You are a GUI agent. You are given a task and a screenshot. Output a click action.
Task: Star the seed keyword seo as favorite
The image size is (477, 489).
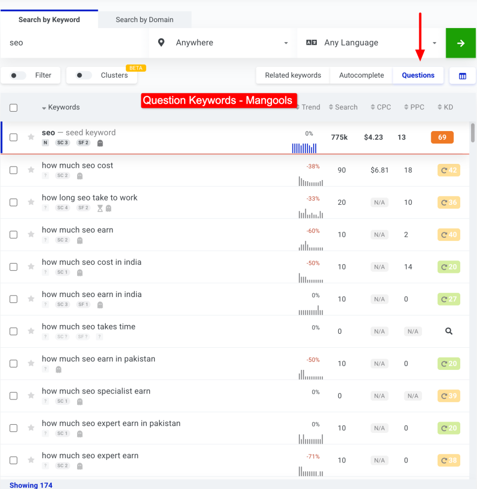point(31,137)
